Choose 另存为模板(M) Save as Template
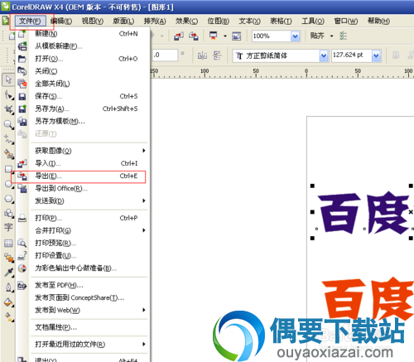Screen dimensions: 414x362 coord(83,121)
